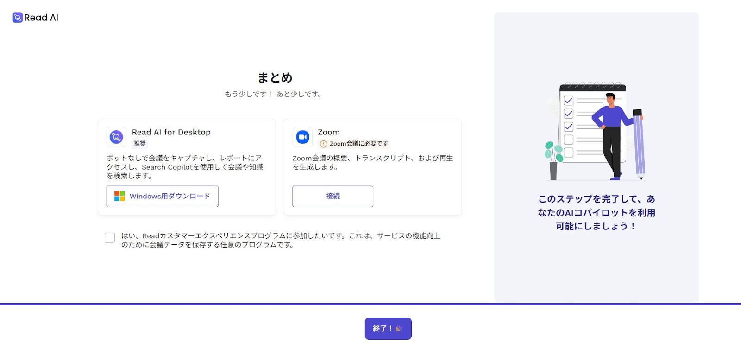Enable the Readカスタマーエクスペリエンスプログラム checkbox

[110, 238]
